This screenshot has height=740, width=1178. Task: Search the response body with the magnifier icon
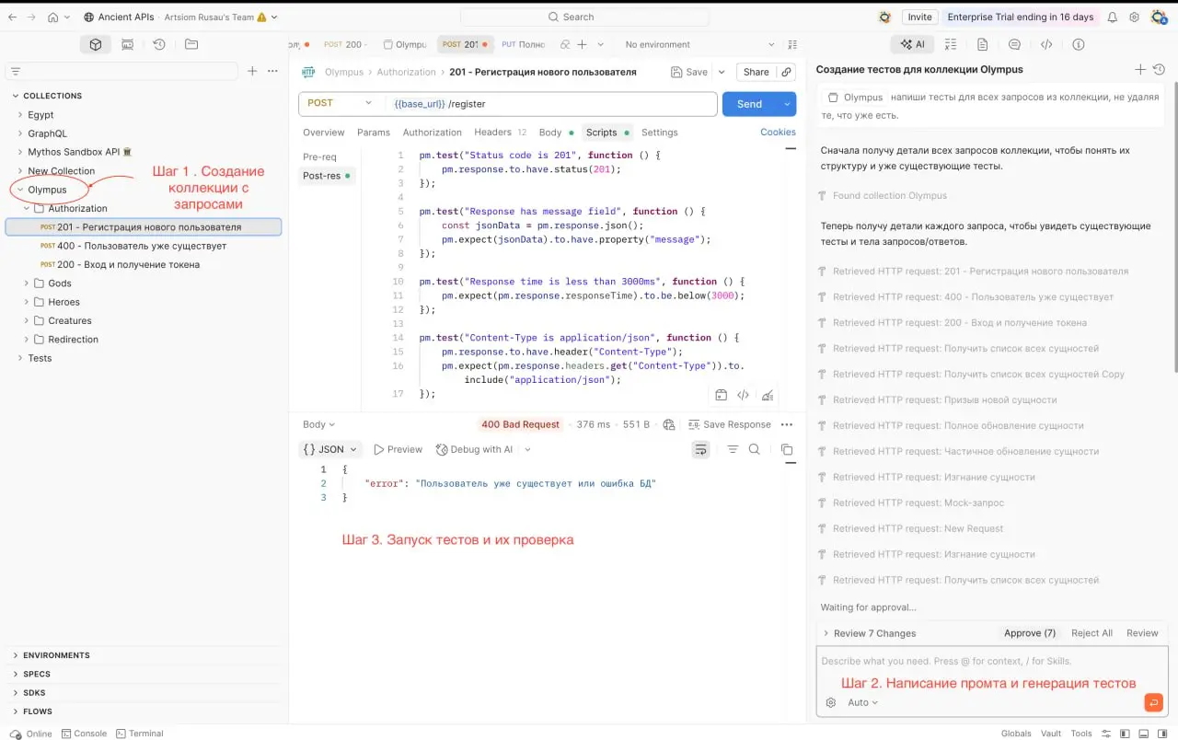pos(755,449)
